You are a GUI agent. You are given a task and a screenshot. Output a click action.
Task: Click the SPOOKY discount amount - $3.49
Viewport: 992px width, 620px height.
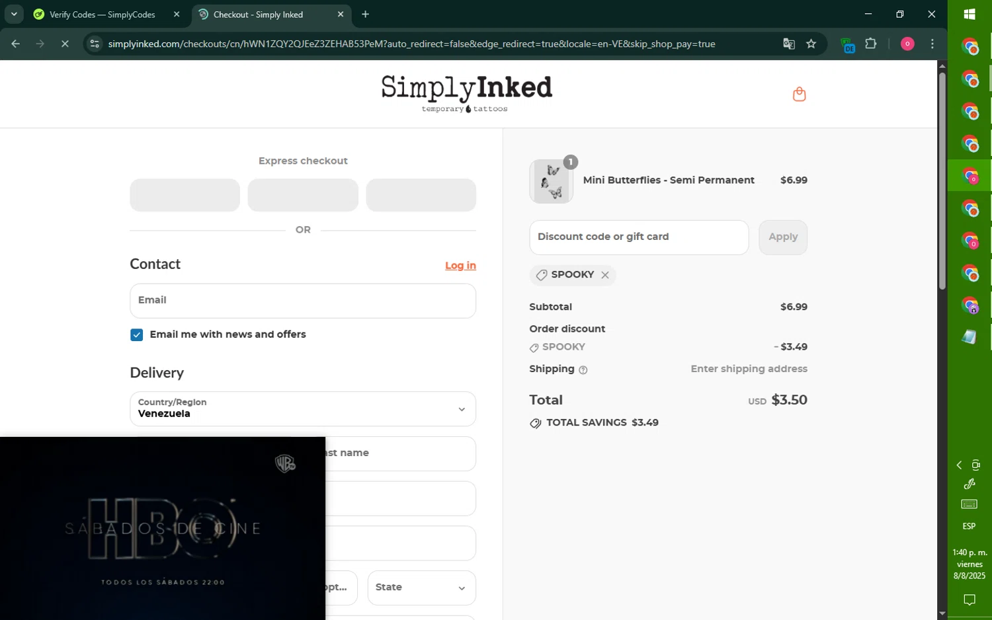pos(791,347)
